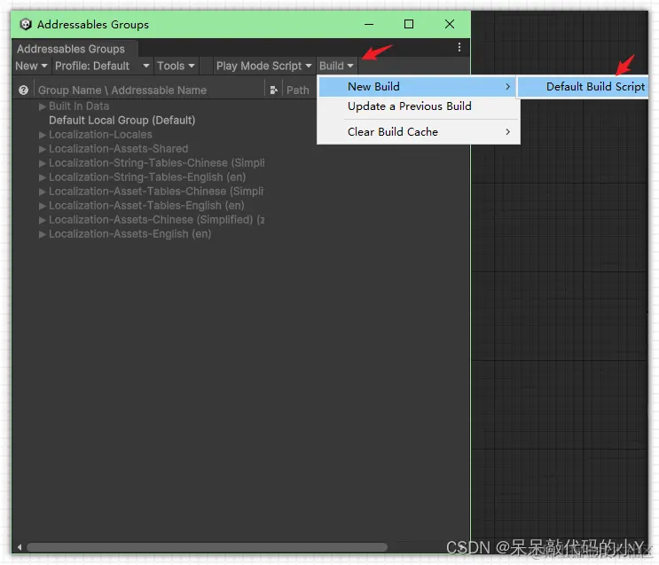Expand Localization-String-Tables-English (en) group

42,177
